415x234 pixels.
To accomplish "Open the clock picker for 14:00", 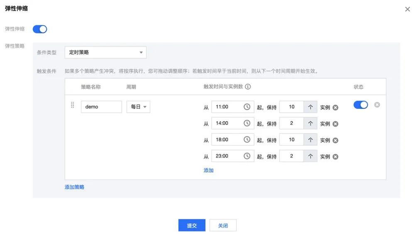I will 247,123.
